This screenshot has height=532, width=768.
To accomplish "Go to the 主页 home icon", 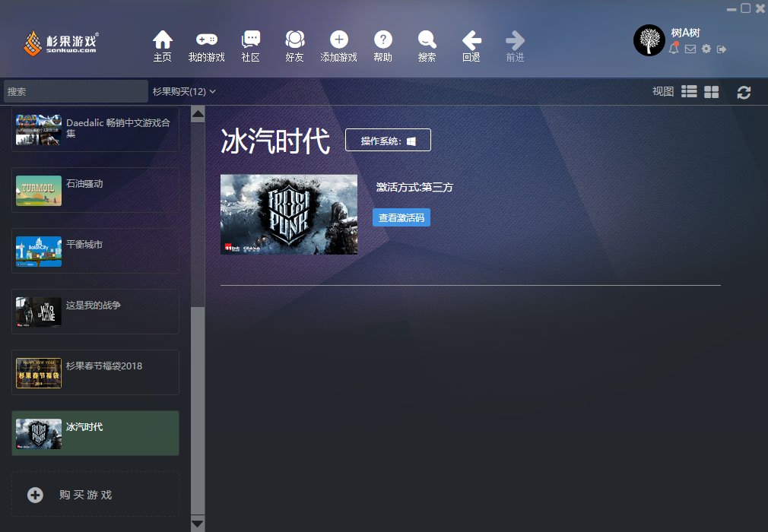I will [x=163, y=40].
